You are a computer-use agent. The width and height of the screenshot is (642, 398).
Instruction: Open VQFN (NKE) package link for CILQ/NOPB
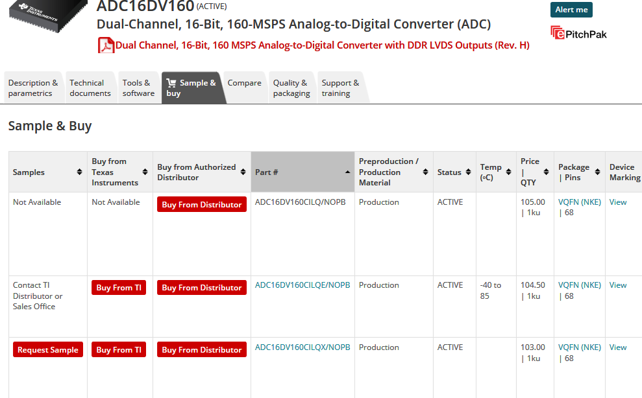coord(579,202)
